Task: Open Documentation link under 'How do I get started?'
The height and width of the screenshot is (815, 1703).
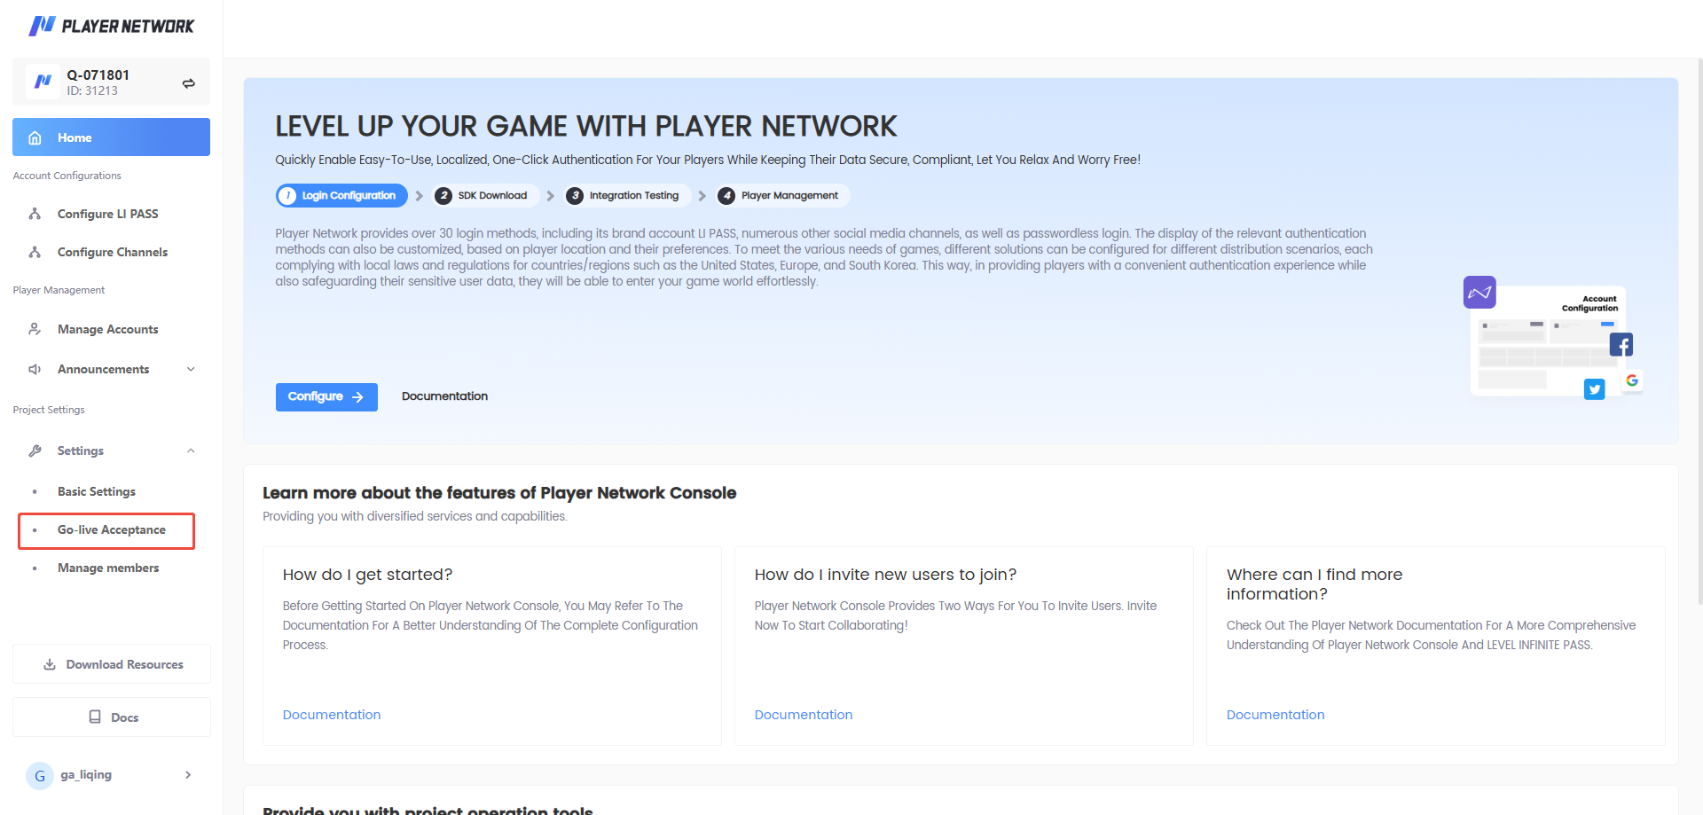Action: pyautogui.click(x=332, y=715)
